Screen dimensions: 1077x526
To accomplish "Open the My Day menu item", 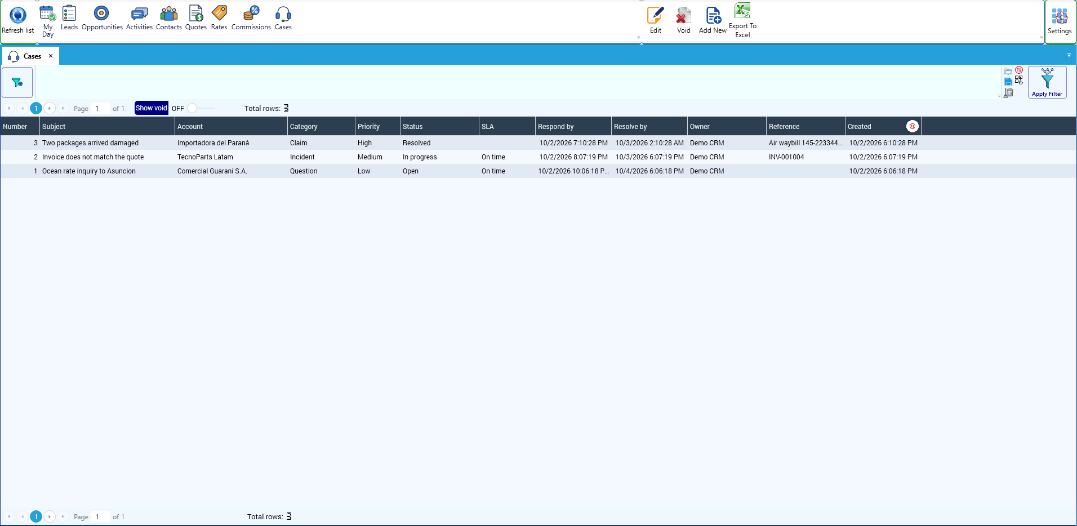I will (48, 21).
